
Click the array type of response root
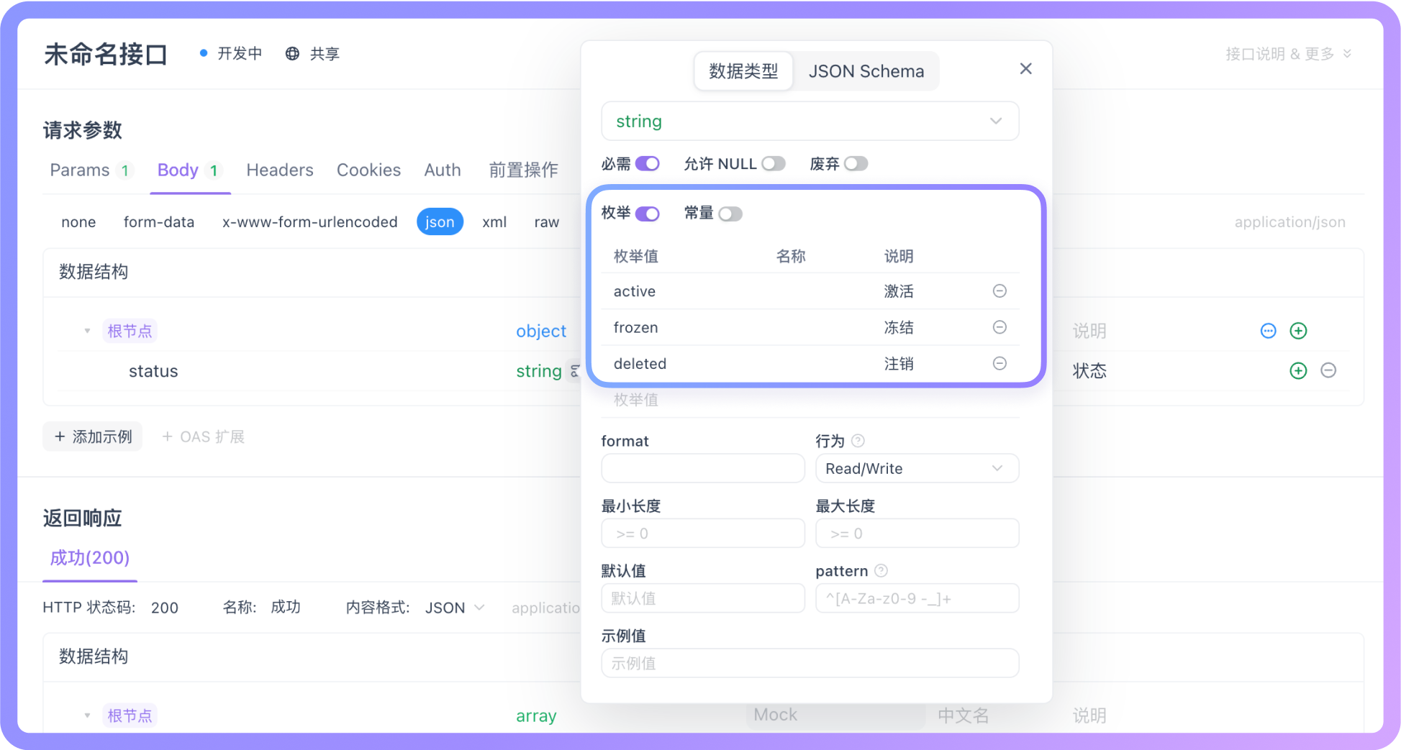[x=536, y=716]
